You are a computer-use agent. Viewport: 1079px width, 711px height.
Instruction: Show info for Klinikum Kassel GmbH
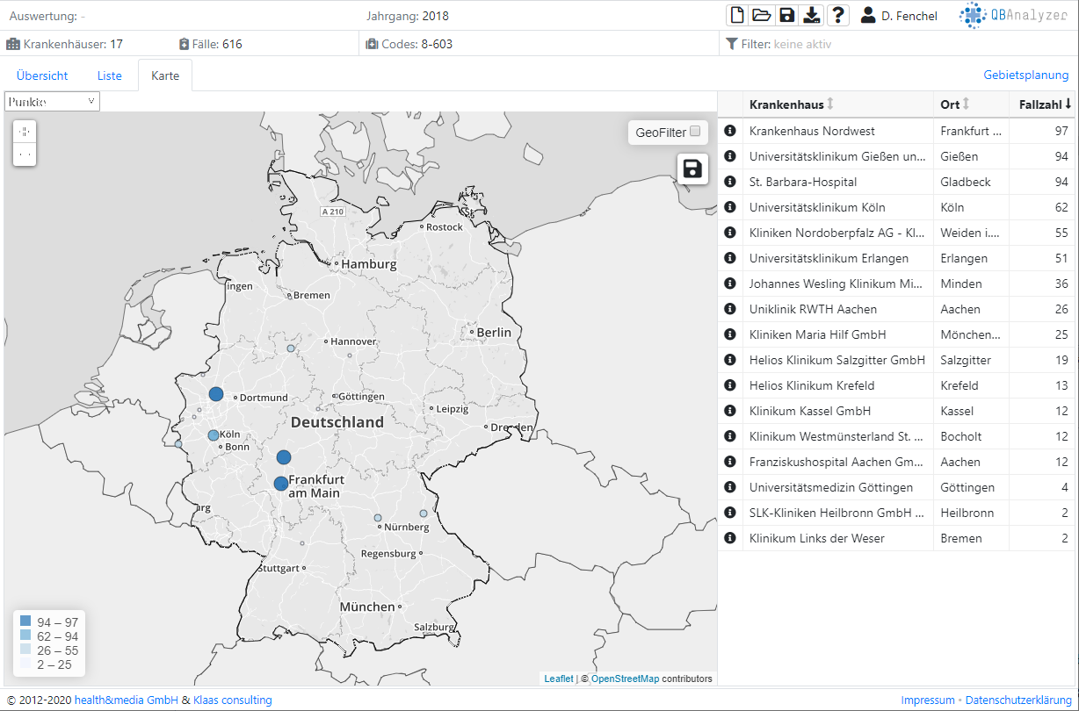tap(729, 411)
